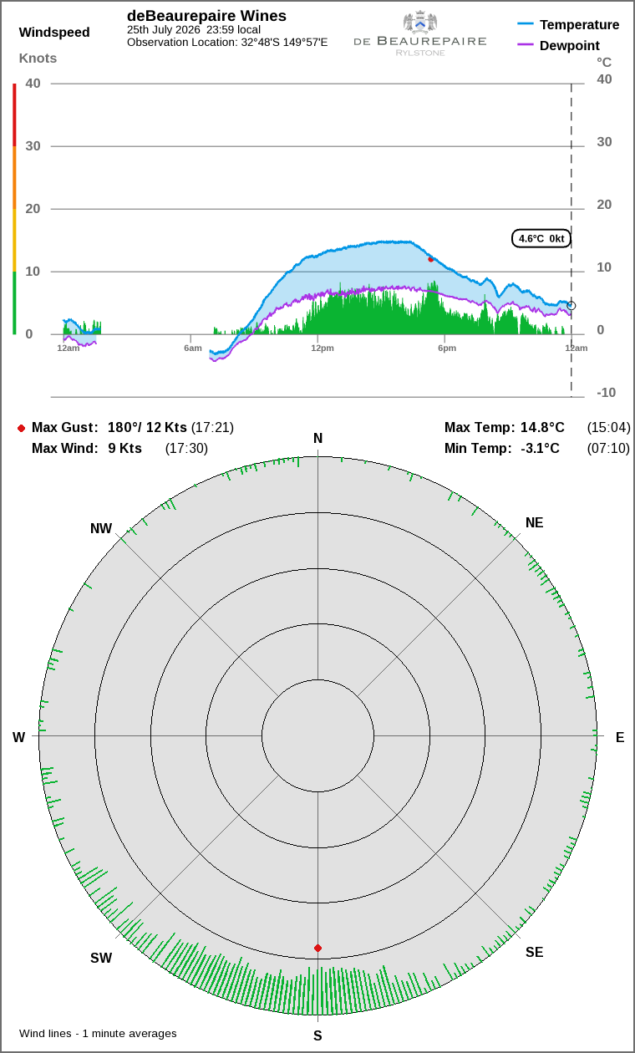
Task: Click the 6pm time axis label
Action: (x=447, y=348)
